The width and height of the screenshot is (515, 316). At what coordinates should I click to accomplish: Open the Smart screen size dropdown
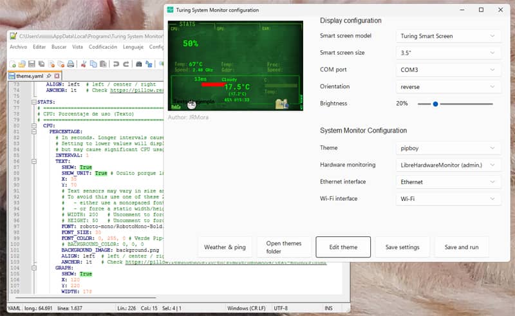tap(448, 53)
